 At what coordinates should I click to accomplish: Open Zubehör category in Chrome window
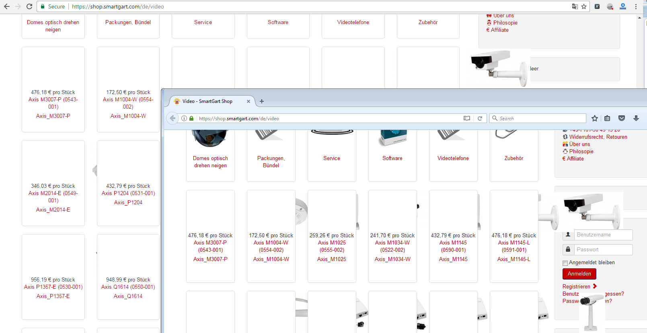click(x=428, y=23)
